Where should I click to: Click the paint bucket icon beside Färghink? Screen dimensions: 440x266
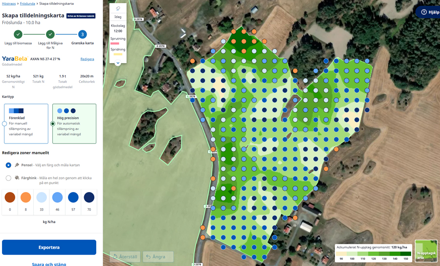pos(17,178)
